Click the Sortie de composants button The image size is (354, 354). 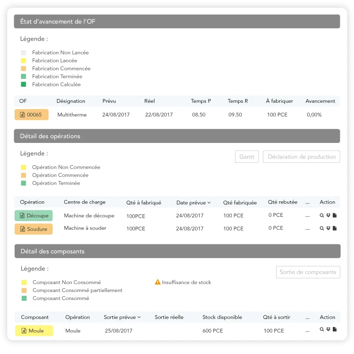[x=308, y=272]
